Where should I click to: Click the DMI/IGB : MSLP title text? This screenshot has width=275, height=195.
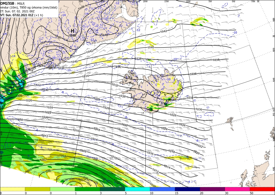pyautogui.click(x=13, y=3)
